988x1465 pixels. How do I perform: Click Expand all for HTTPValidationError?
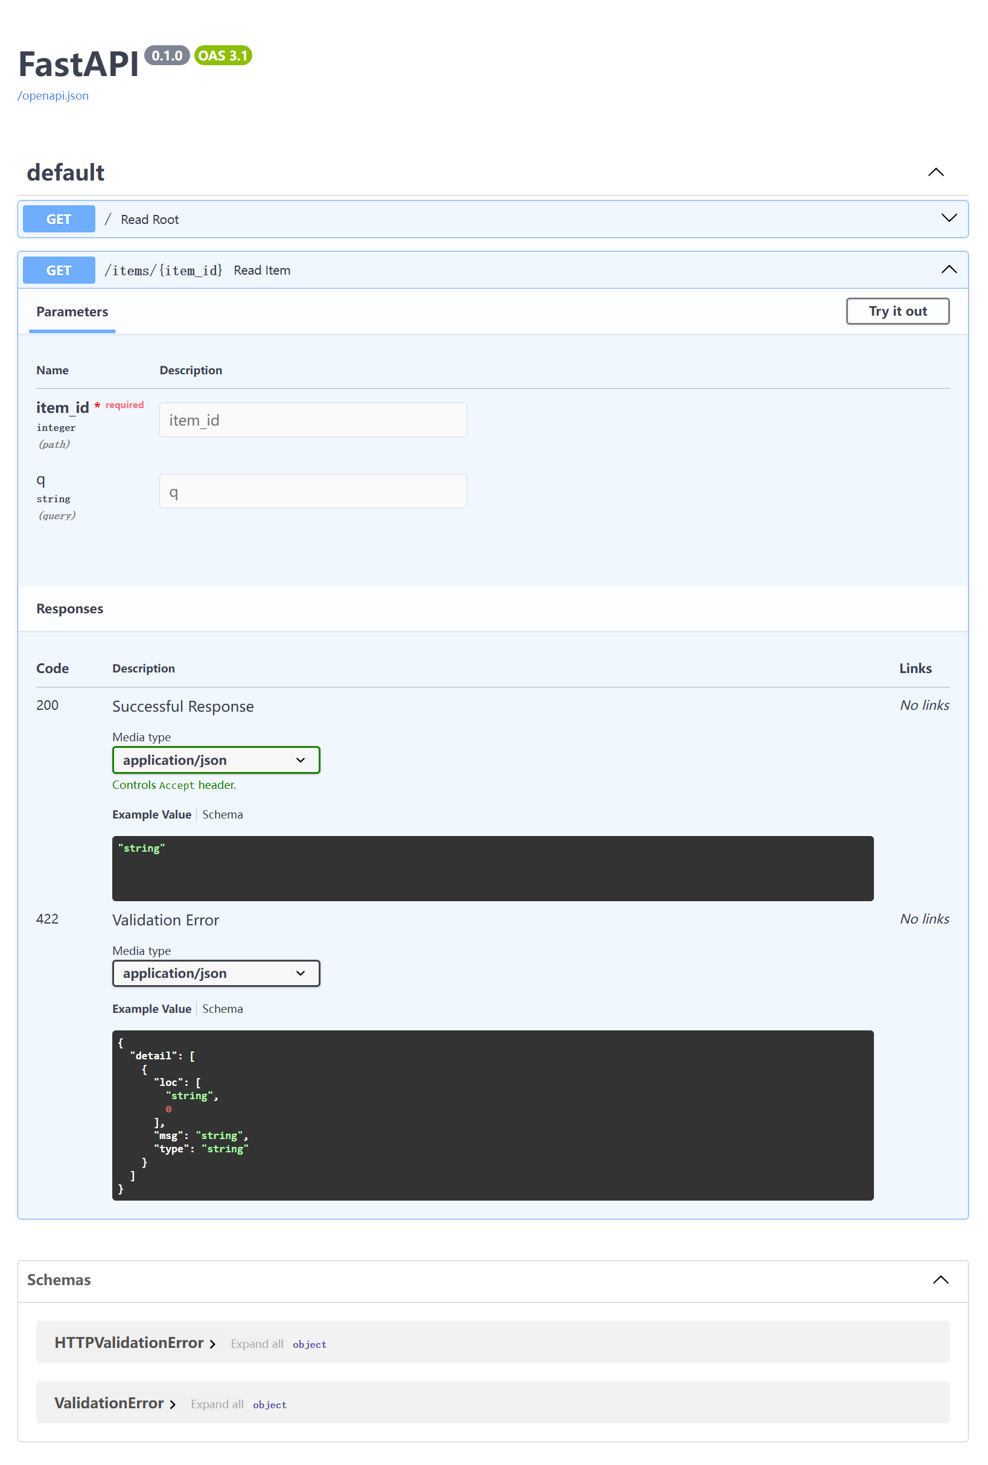tap(257, 1344)
